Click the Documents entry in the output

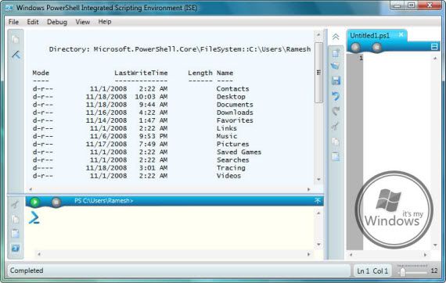[235, 105]
